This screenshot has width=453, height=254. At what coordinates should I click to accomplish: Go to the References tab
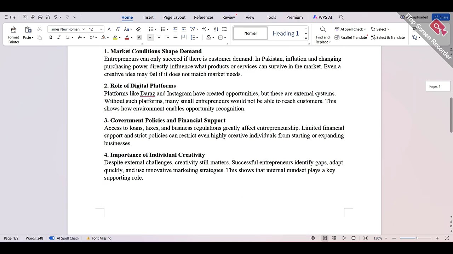coord(203,17)
